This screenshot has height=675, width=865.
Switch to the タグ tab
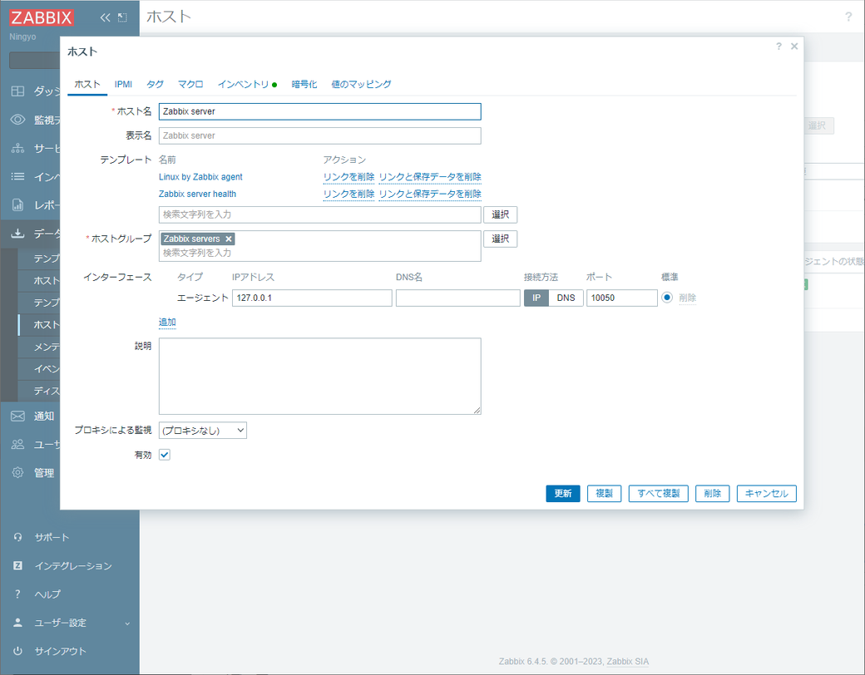(155, 85)
